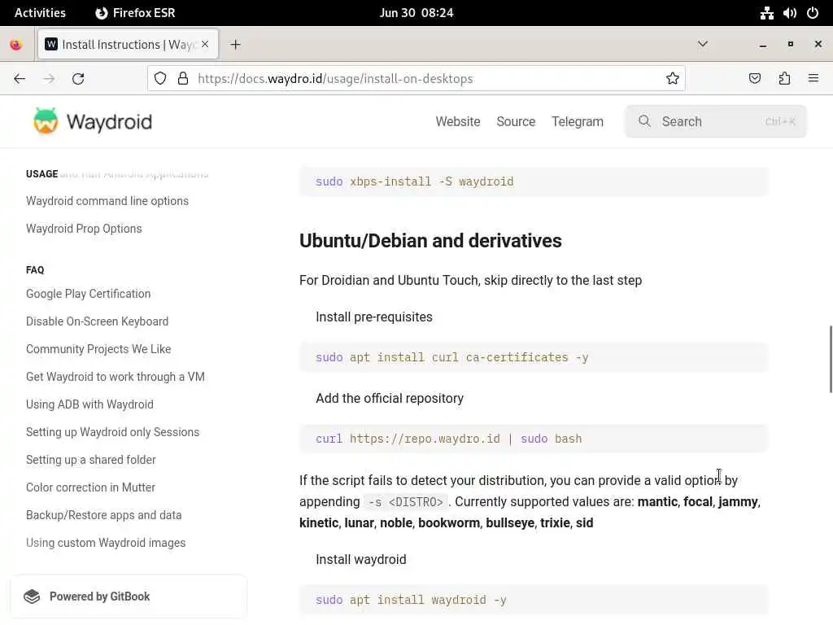The height and width of the screenshot is (625, 833).
Task: Open the Website header link
Action: (458, 121)
